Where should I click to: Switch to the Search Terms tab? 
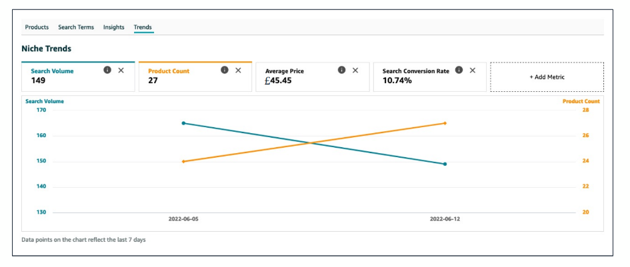pyautogui.click(x=76, y=27)
